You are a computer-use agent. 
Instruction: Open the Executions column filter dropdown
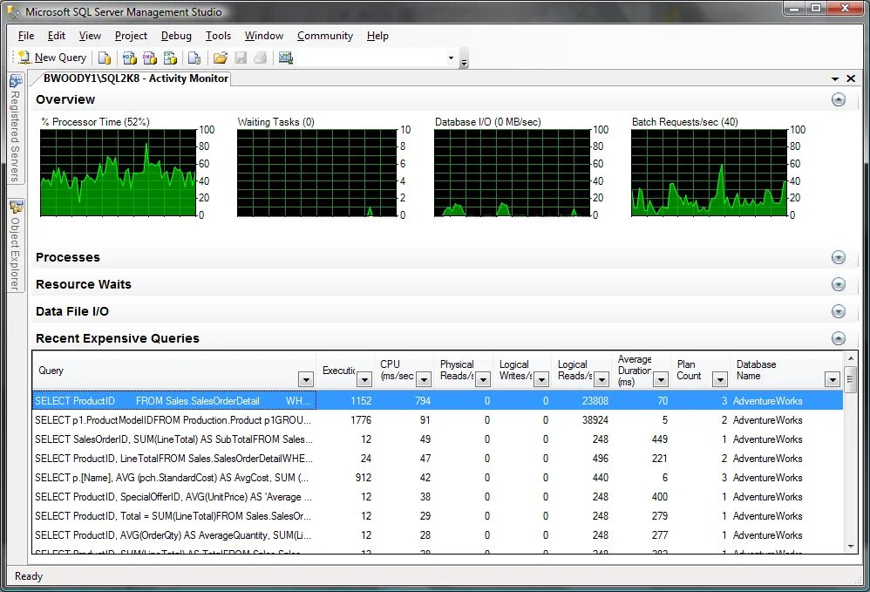pos(364,379)
